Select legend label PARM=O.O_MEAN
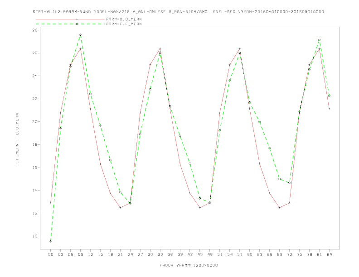 point(124,19)
